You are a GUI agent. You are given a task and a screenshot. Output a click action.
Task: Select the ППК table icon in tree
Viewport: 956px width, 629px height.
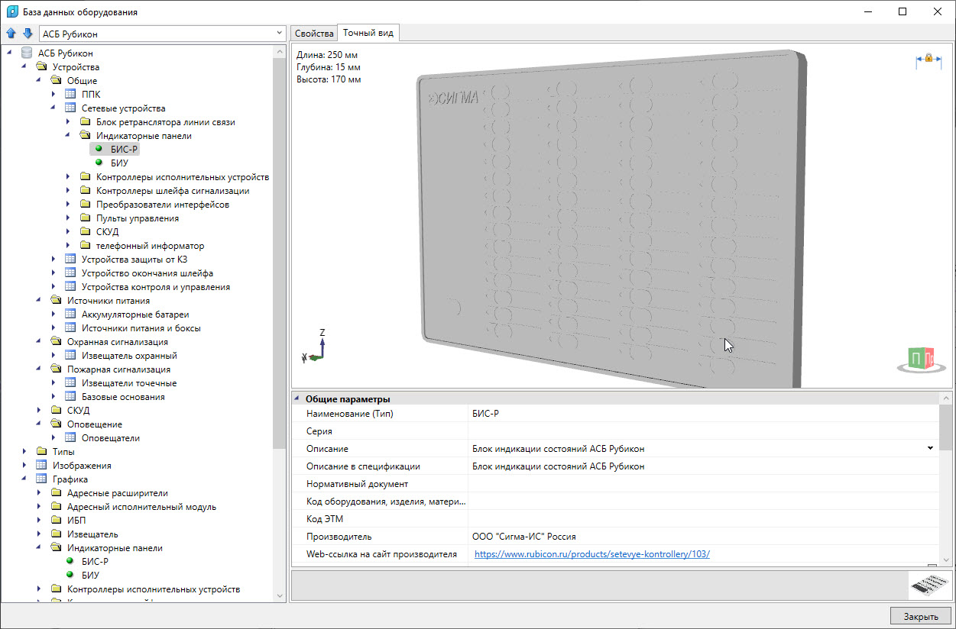(70, 95)
